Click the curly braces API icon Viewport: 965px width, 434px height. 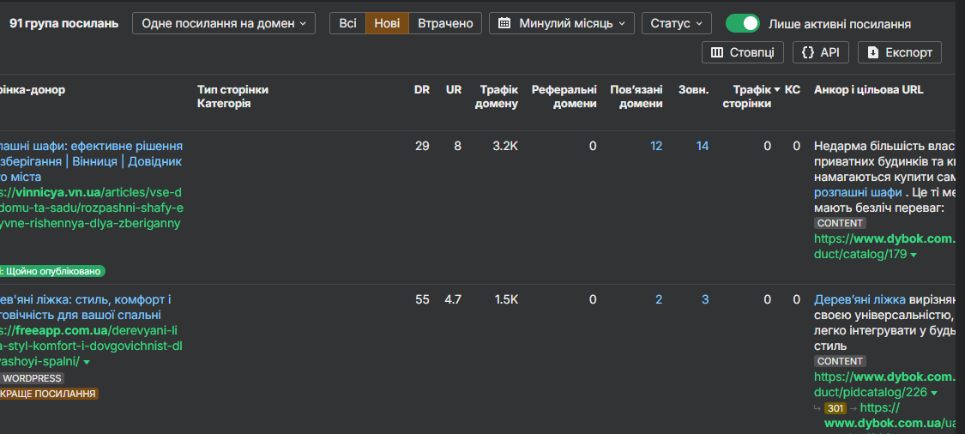pyautogui.click(x=807, y=52)
